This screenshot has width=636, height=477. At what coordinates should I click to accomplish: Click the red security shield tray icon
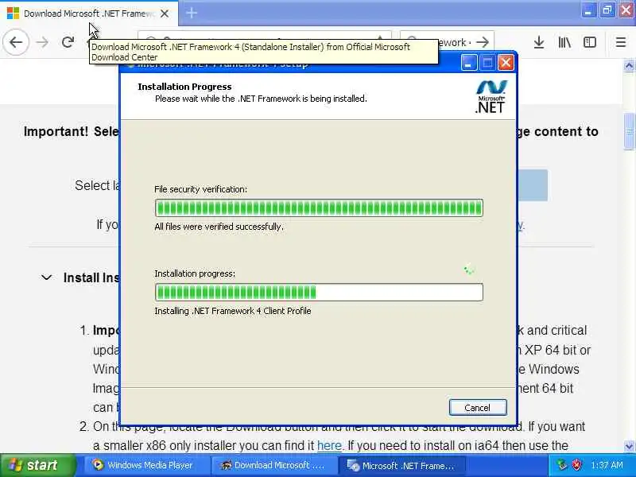tap(576, 465)
